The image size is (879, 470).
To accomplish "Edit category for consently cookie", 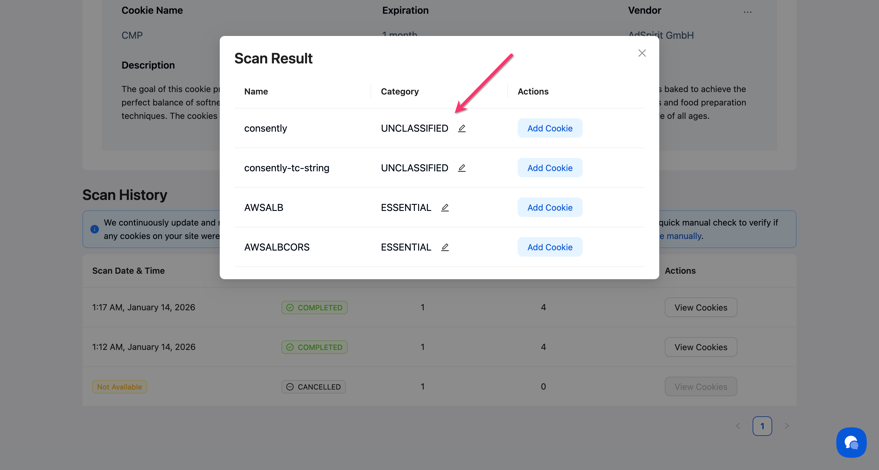I will [x=462, y=128].
